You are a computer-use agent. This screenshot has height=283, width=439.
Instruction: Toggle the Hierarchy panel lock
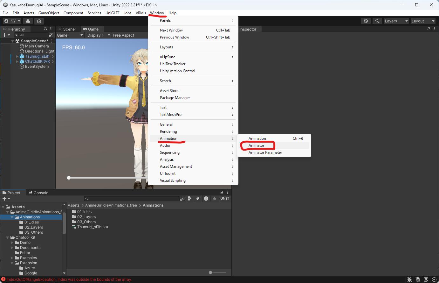[45, 29]
